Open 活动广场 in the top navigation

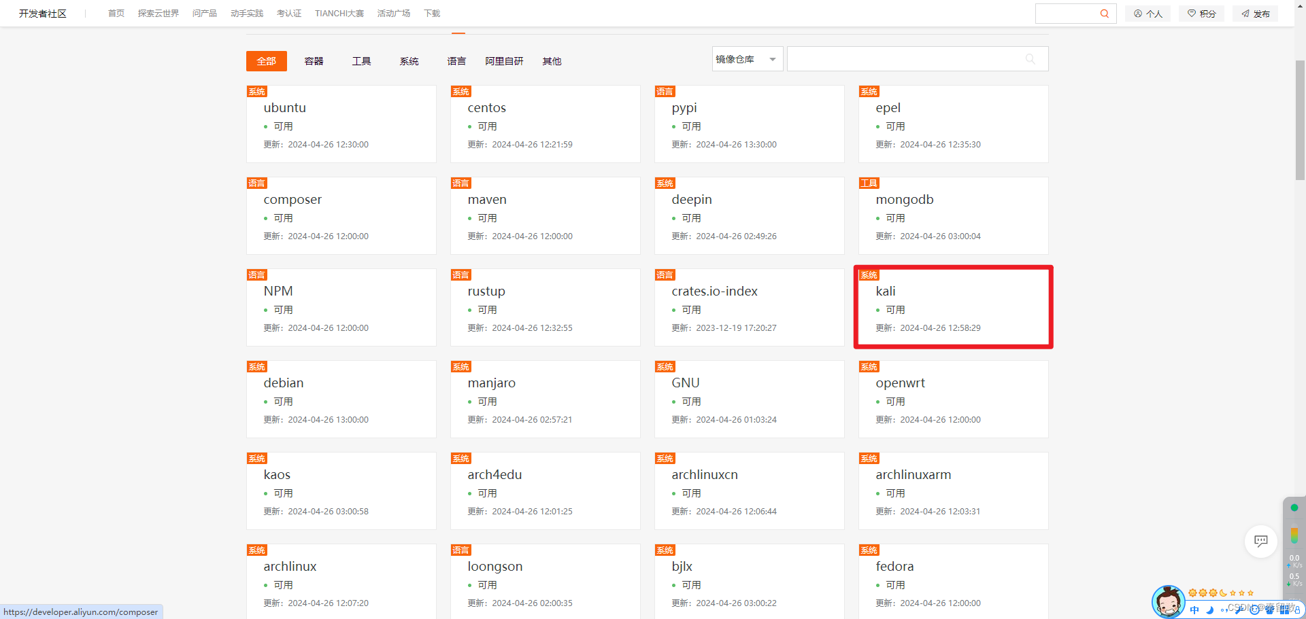click(x=394, y=14)
